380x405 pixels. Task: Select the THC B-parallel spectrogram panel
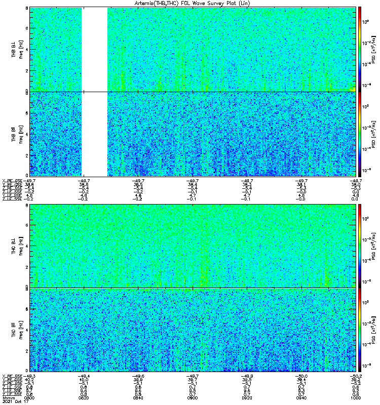(193, 330)
